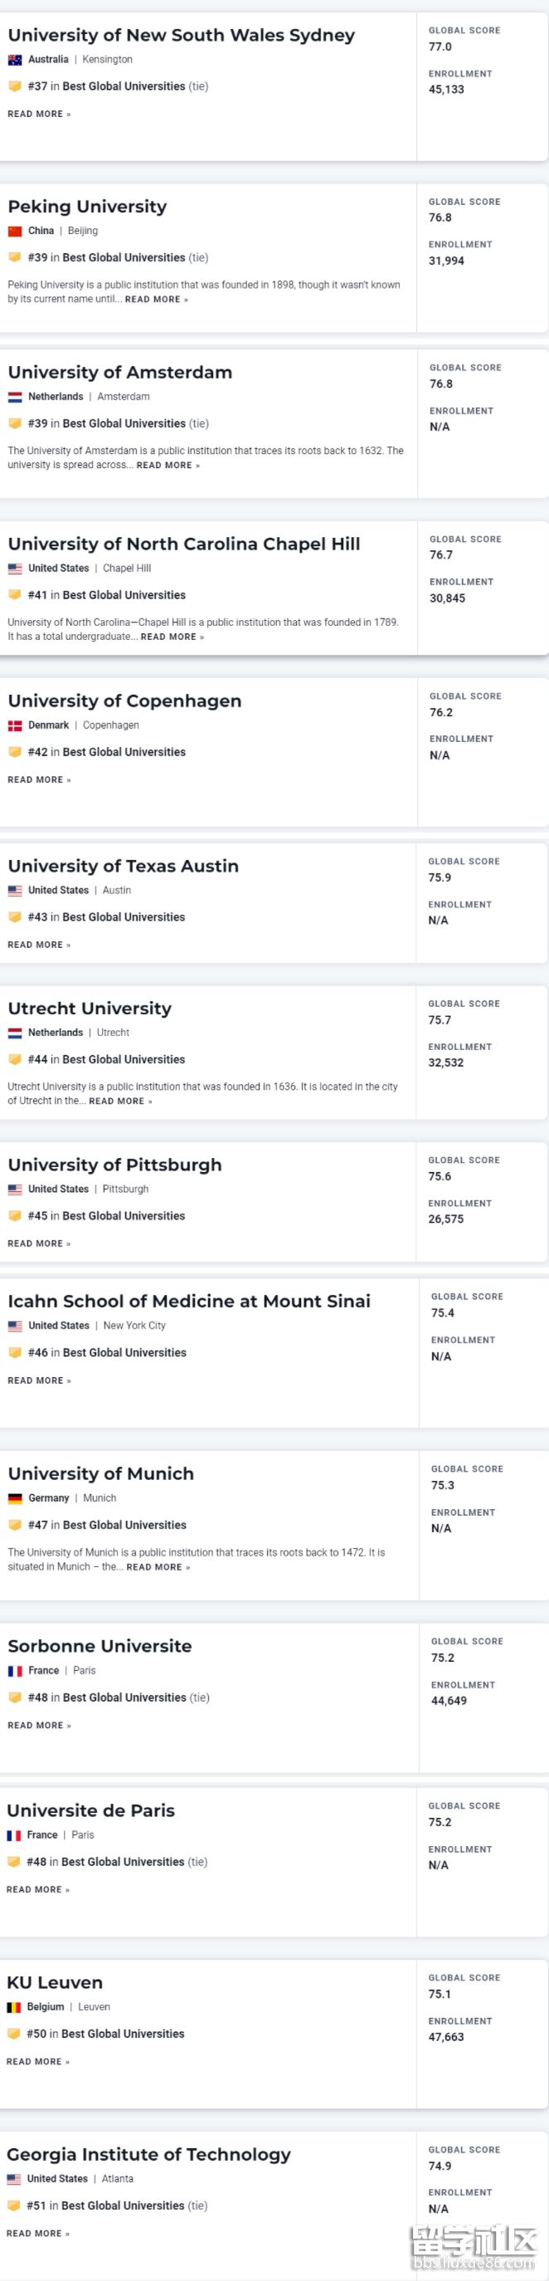The width and height of the screenshot is (549, 2281).
Task: Click the Denmark flag icon
Action: (x=15, y=726)
